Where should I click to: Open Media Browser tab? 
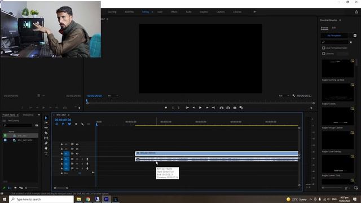pyautogui.click(x=28, y=114)
